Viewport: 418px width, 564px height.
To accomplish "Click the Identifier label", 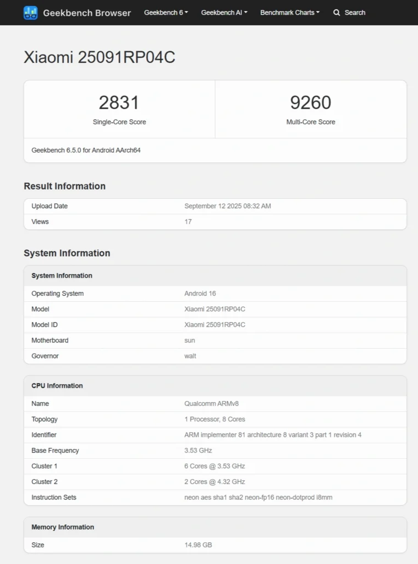I will [44, 435].
